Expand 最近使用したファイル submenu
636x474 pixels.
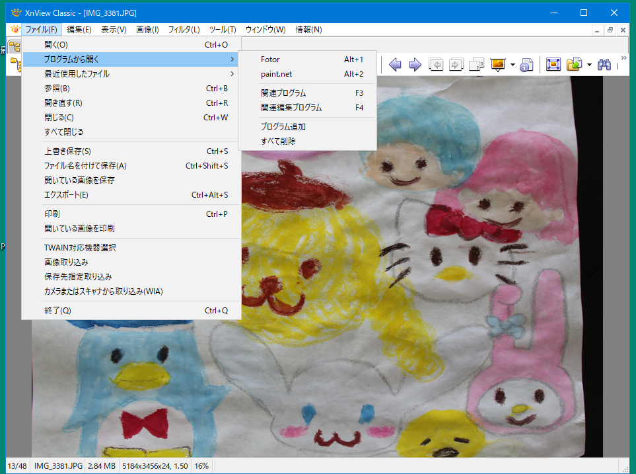(131, 74)
